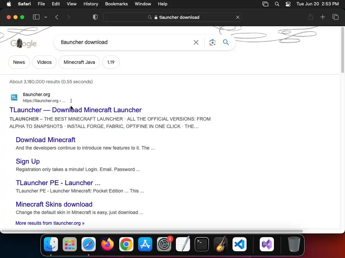
Task: Launch Visual Studio Code from the Dock
Action: click(240, 244)
